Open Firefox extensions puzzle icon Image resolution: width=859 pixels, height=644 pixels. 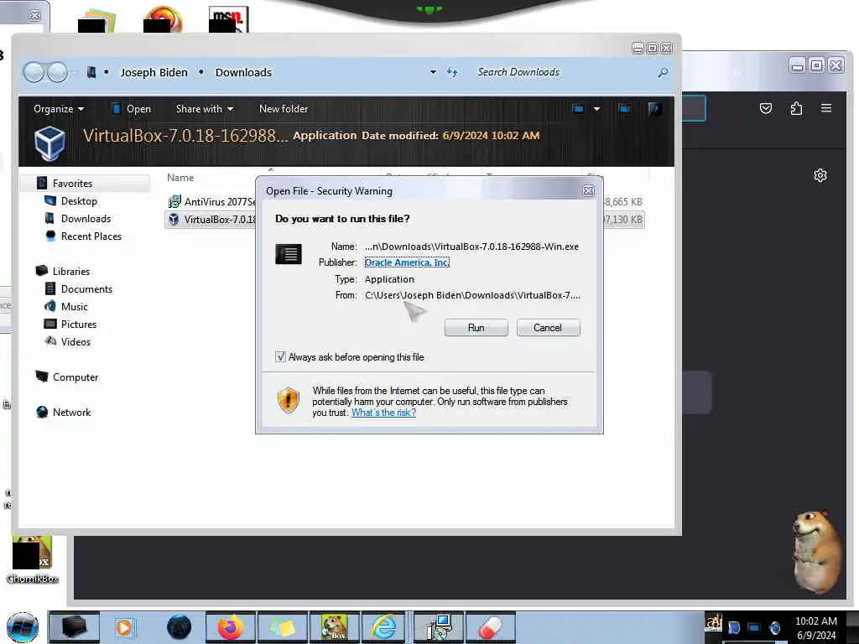pos(797,108)
